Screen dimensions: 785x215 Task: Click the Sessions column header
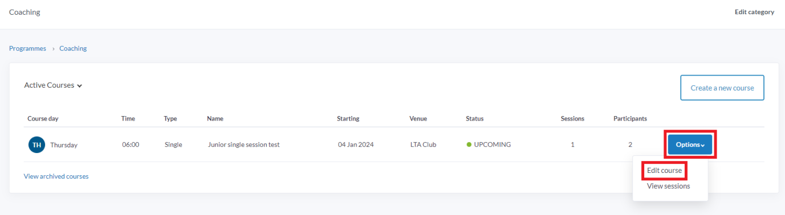[572, 119]
